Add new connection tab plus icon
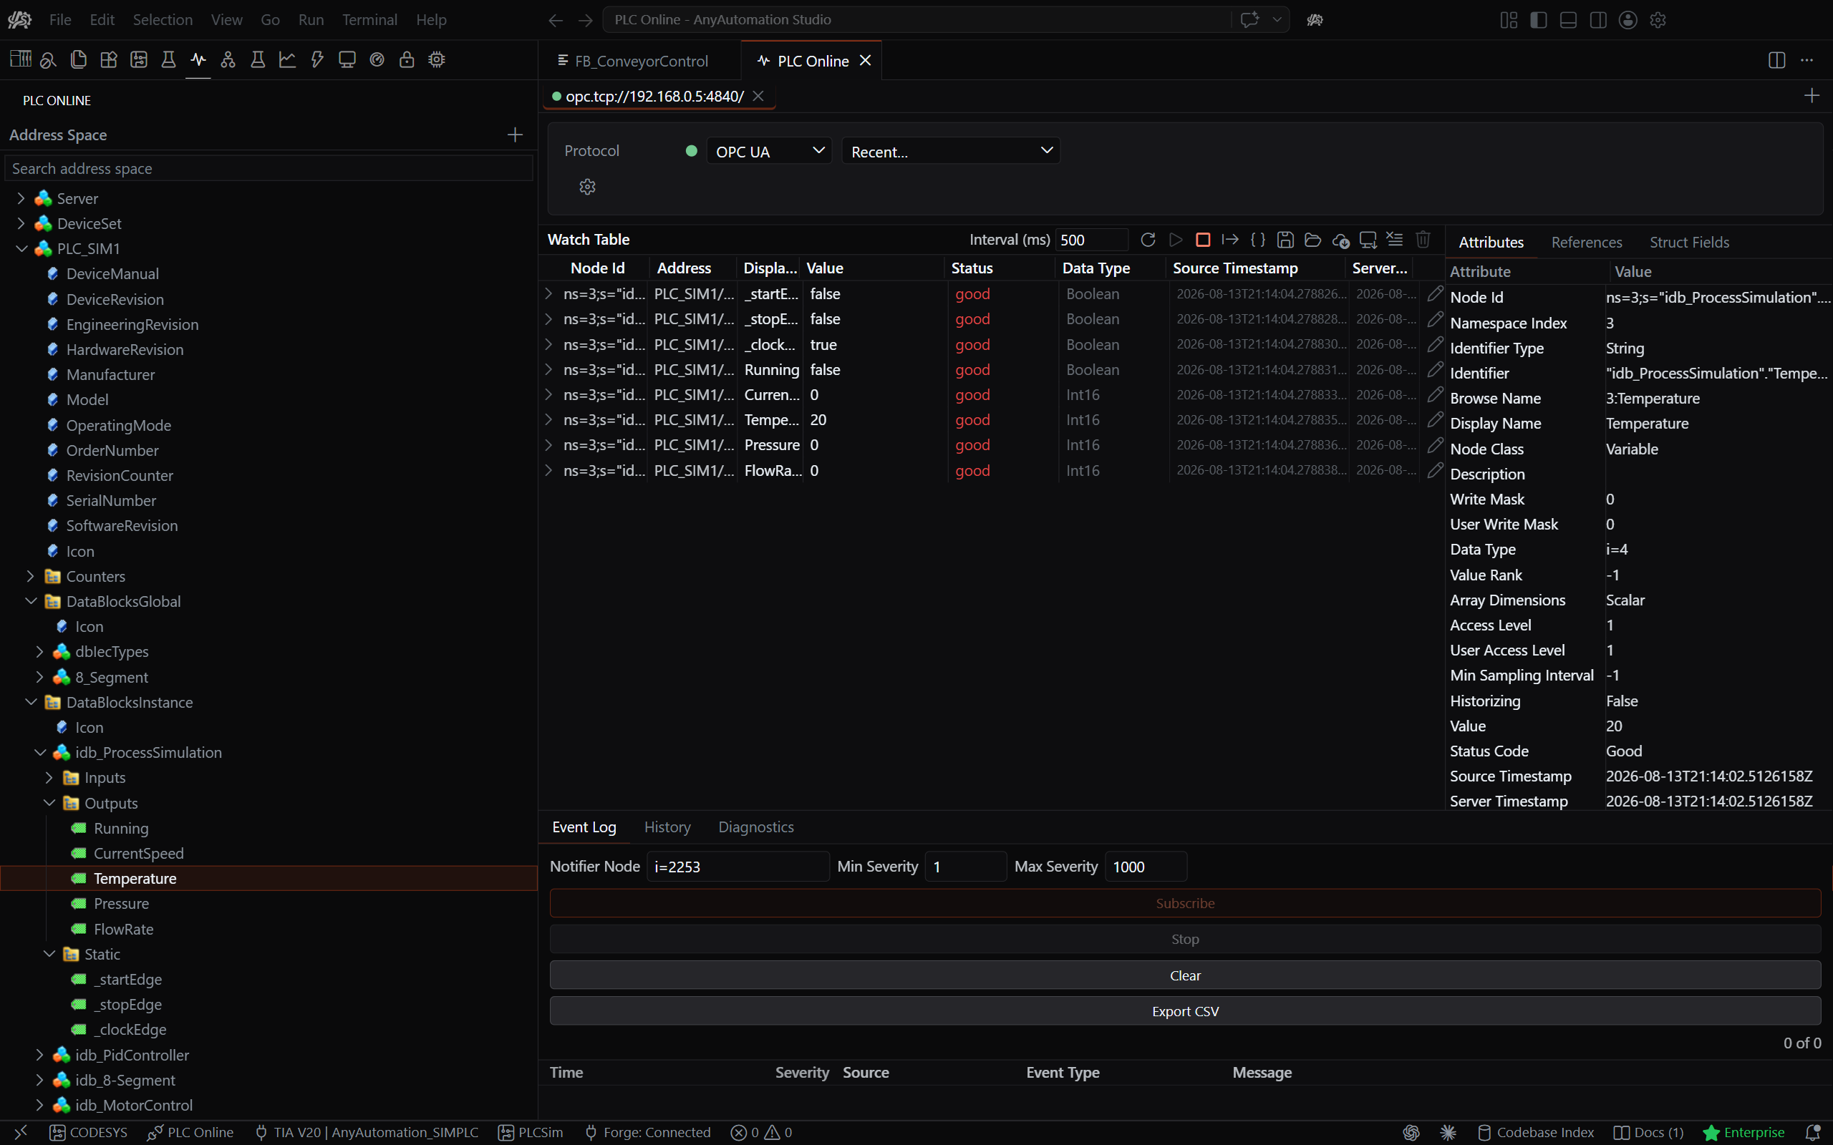The width and height of the screenshot is (1833, 1145). click(1812, 95)
